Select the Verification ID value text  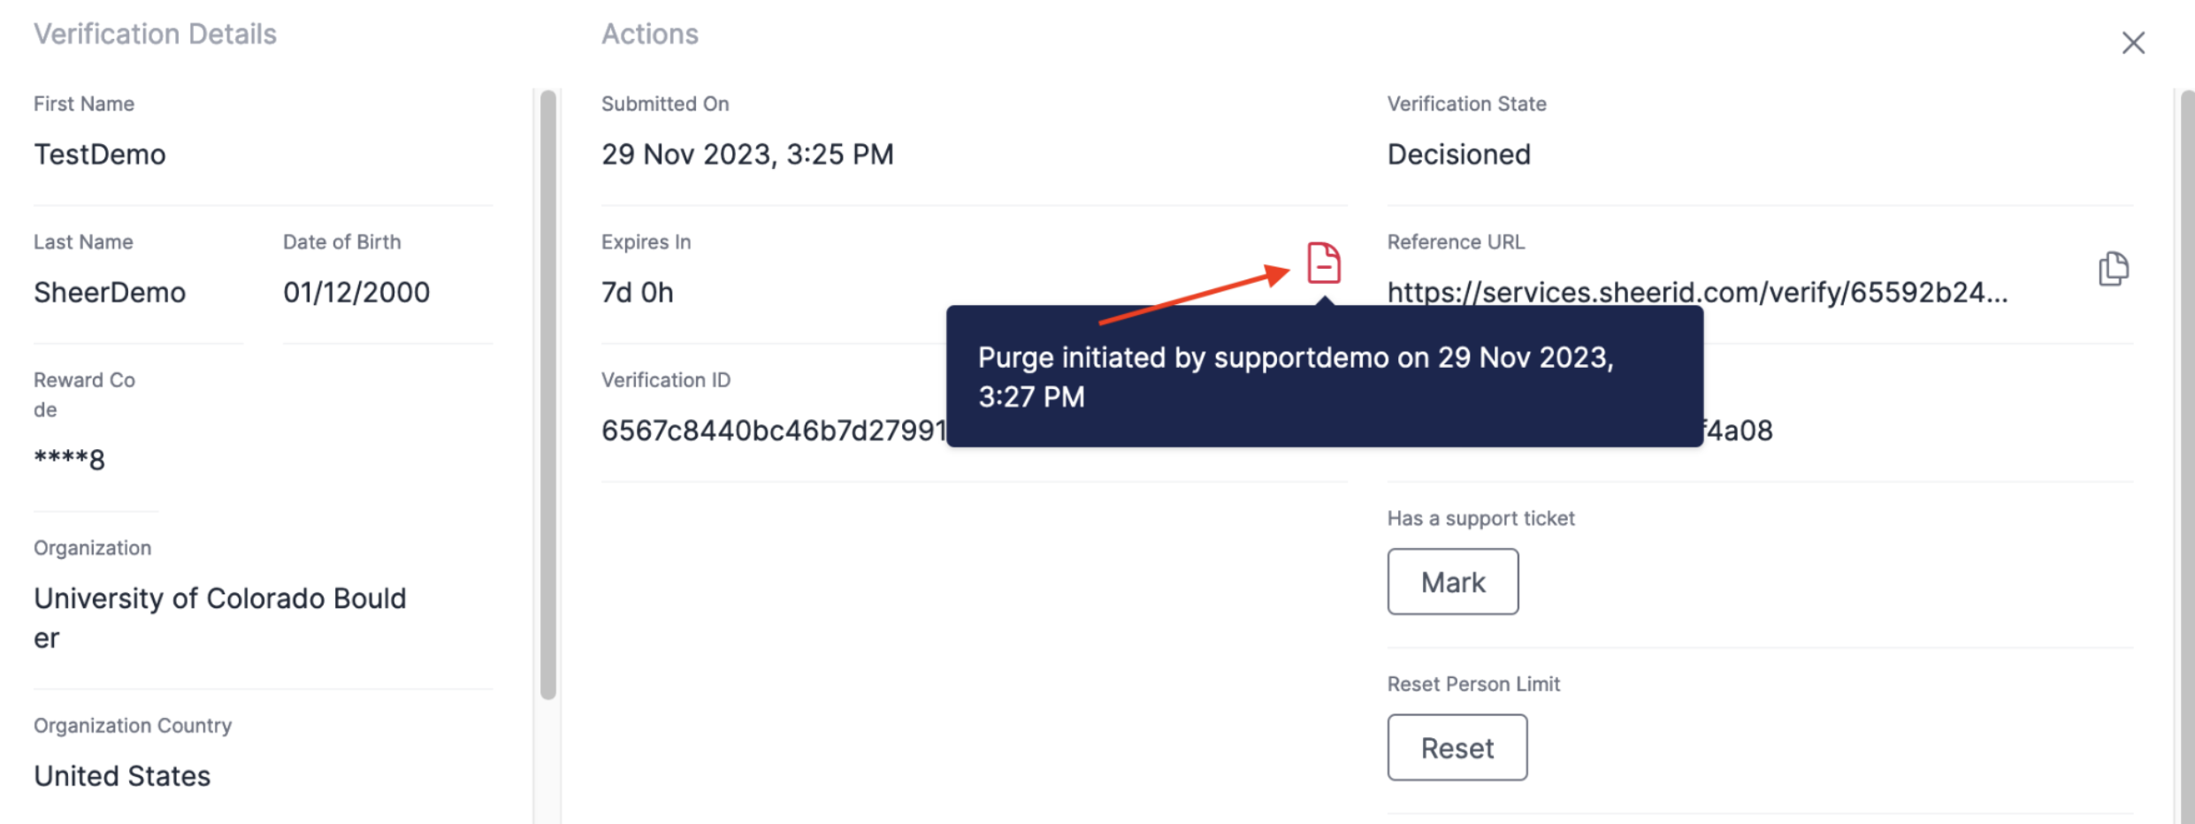[x=773, y=431]
